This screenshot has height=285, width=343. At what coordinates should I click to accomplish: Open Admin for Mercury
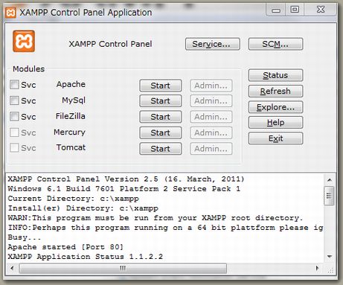(x=211, y=132)
